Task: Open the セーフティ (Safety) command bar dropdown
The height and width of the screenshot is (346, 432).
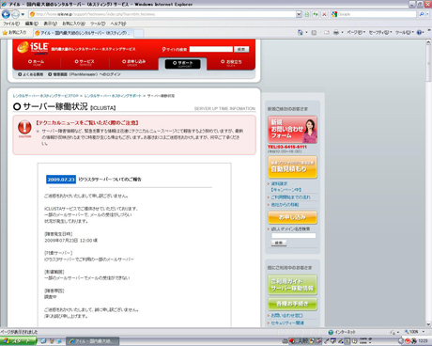Action: coord(380,32)
